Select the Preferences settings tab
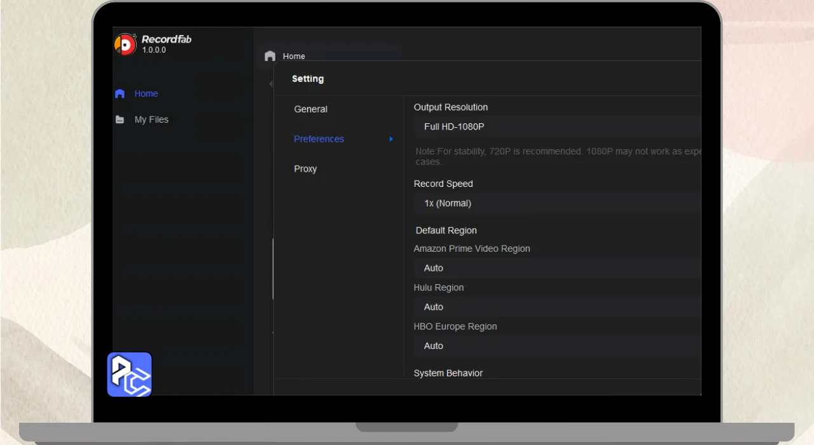 coord(319,139)
